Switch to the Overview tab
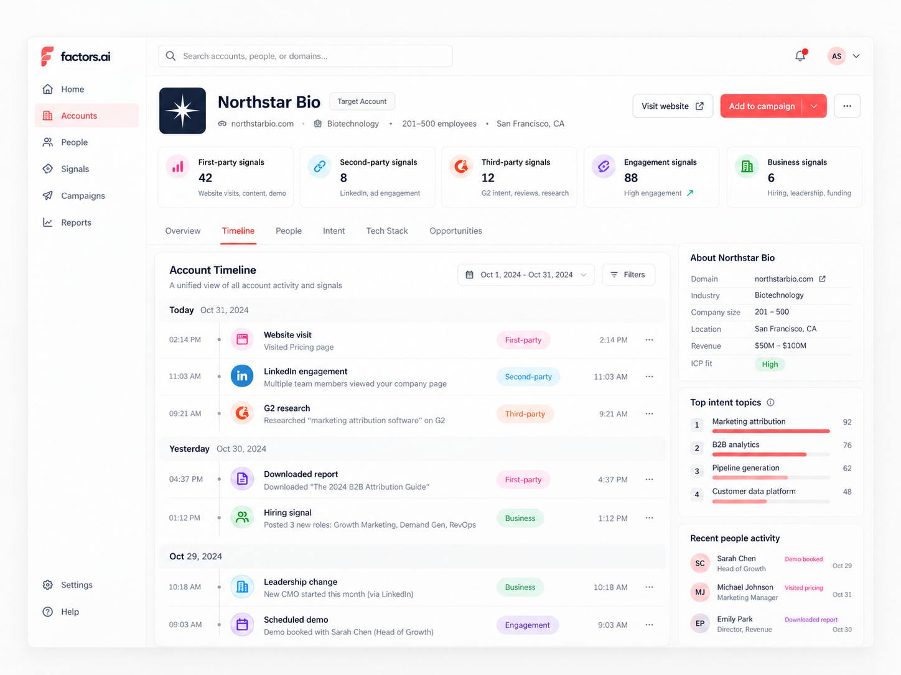 click(183, 231)
